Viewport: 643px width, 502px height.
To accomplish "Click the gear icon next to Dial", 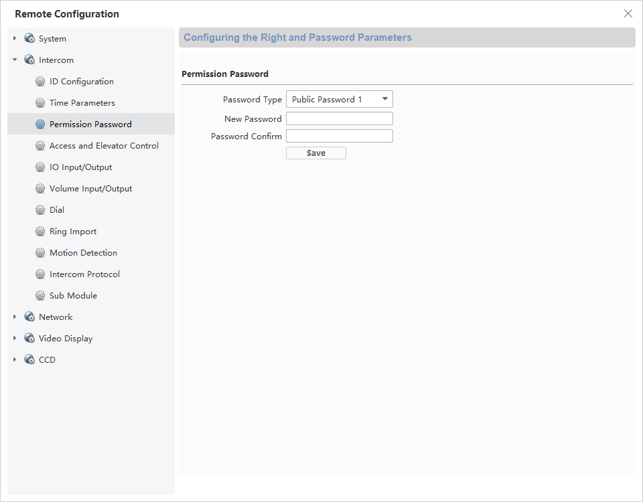I will tap(40, 210).
